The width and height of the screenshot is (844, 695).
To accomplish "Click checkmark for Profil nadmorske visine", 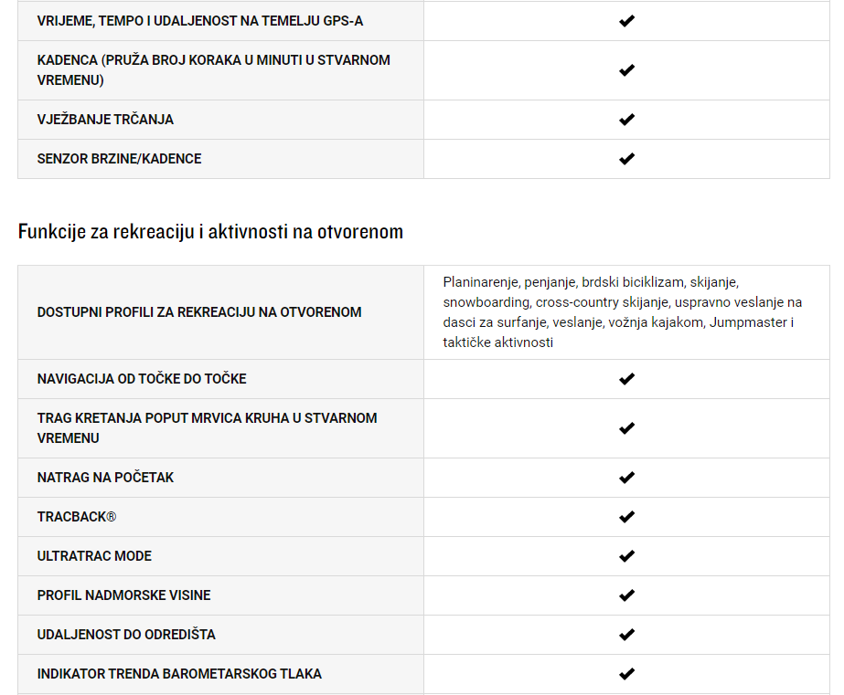I will point(626,595).
